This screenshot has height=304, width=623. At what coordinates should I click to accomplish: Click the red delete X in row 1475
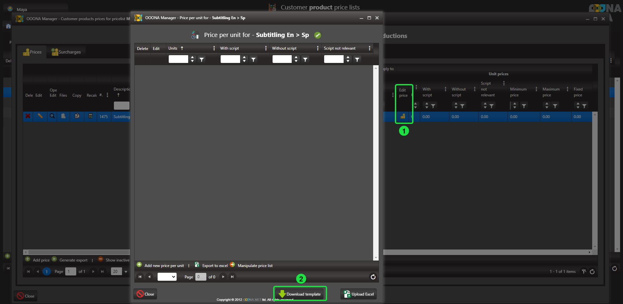point(28,116)
